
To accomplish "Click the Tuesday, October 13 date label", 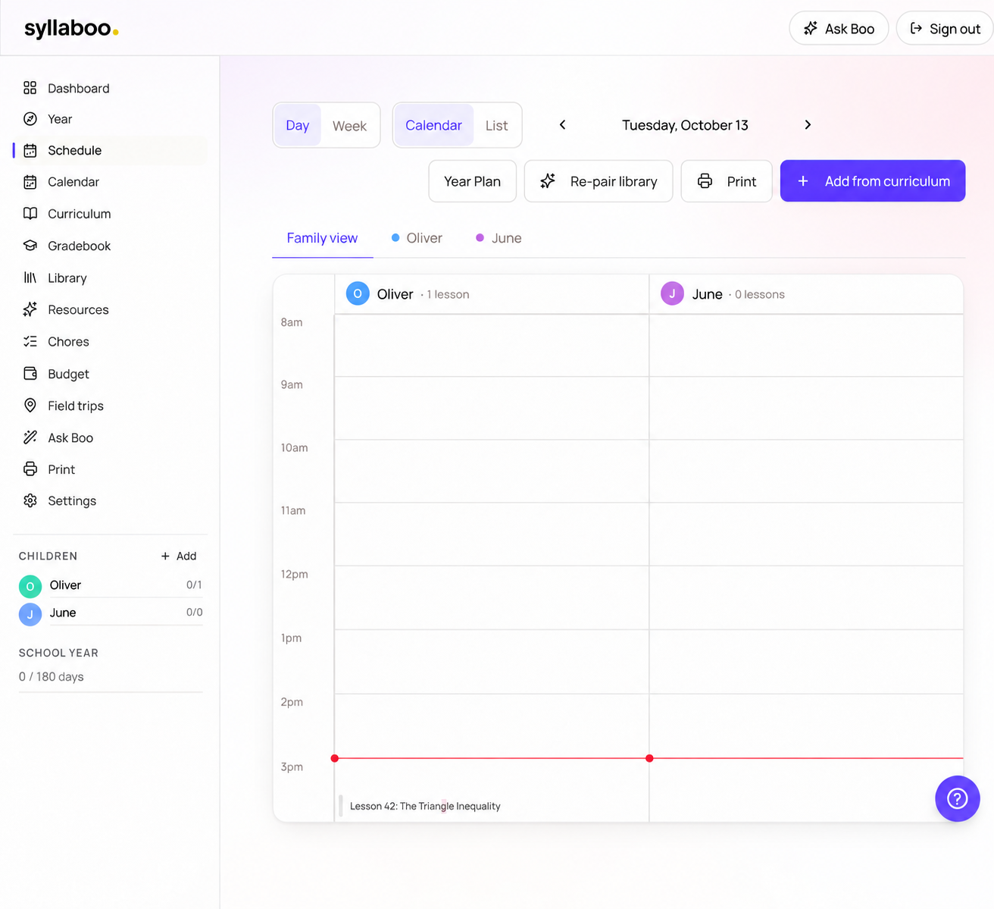I will [685, 125].
